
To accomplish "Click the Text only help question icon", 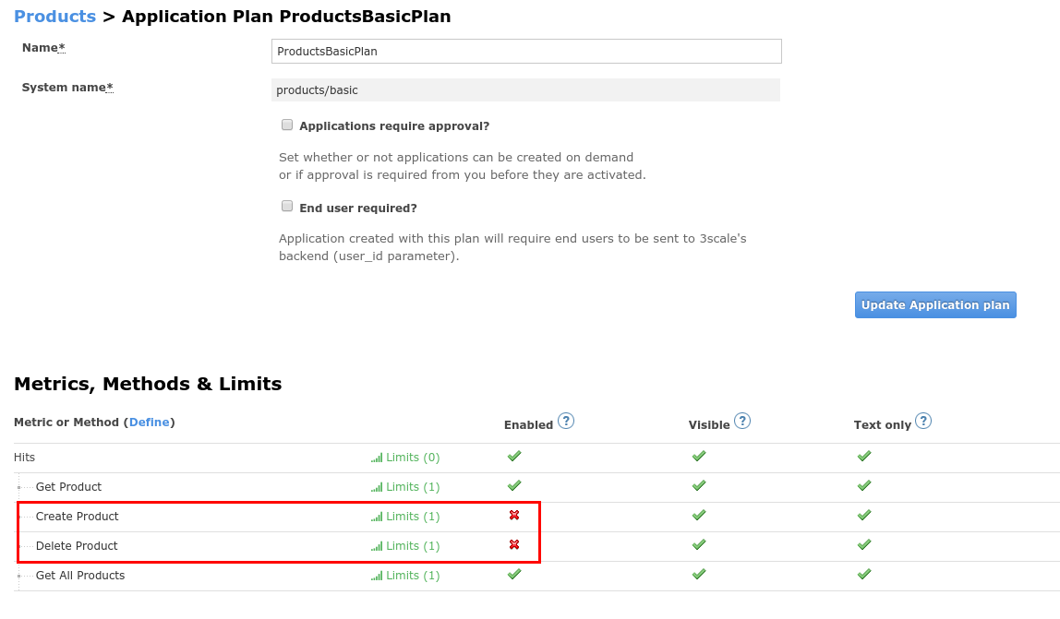I will pyautogui.click(x=922, y=421).
